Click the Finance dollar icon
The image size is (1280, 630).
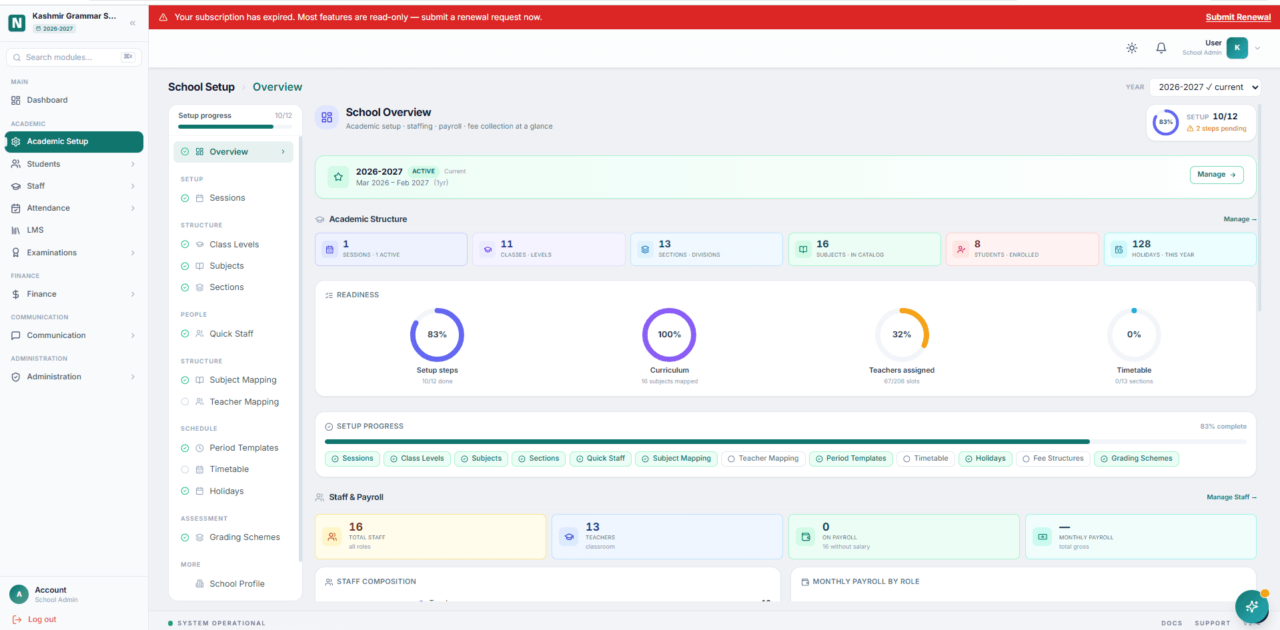pos(16,294)
